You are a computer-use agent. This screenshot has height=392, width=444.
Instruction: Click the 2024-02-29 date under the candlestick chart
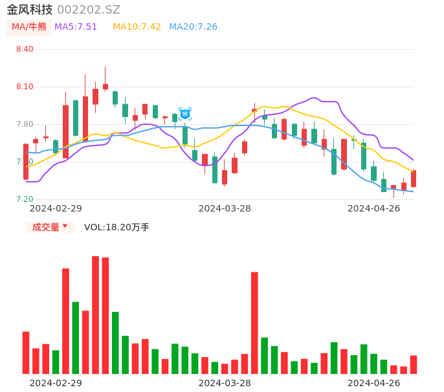pyautogui.click(x=56, y=208)
